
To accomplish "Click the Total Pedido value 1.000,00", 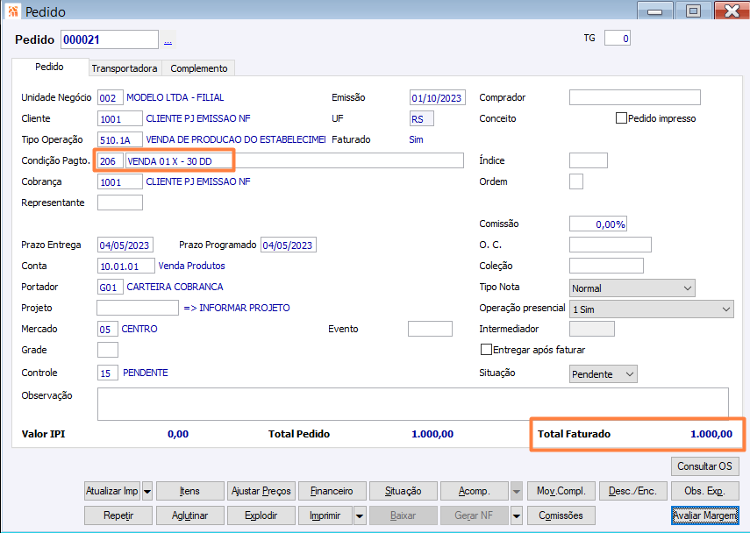I will 432,434.
